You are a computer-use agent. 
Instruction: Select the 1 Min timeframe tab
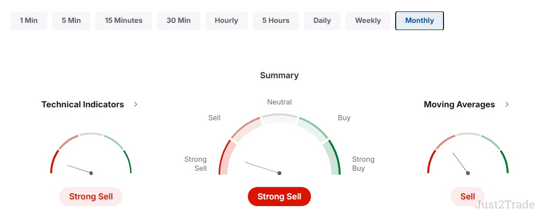(x=29, y=21)
